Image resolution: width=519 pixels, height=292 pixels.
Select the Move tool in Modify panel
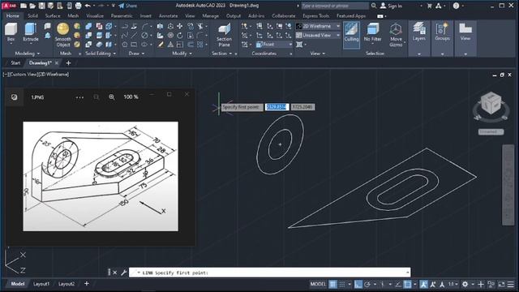[x=180, y=26]
